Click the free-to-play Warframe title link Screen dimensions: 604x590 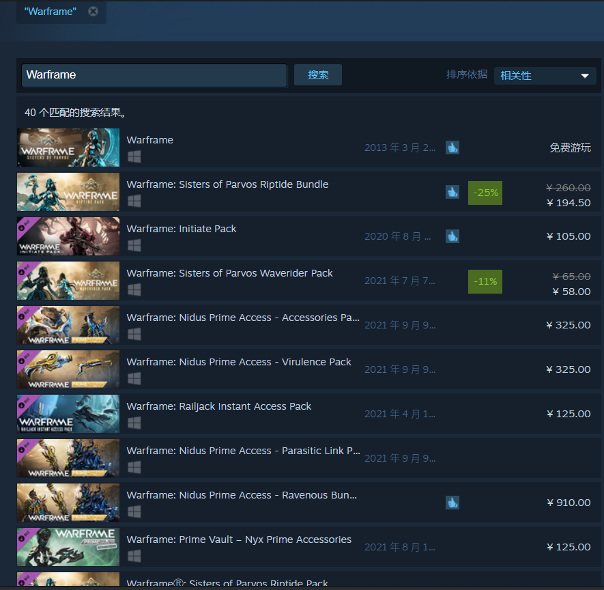click(150, 140)
